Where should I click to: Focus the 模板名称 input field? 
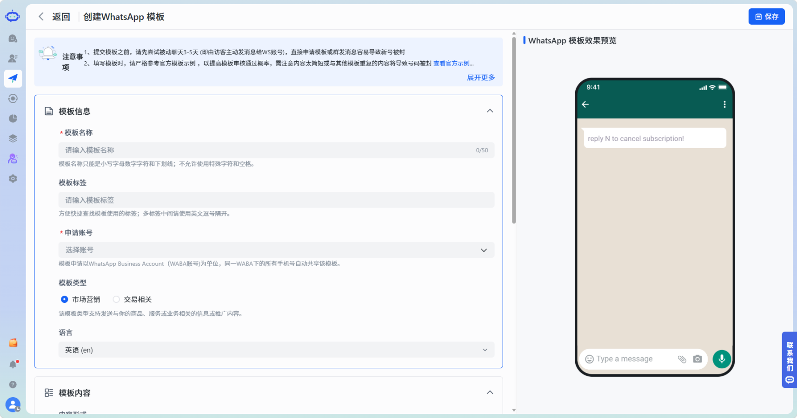coord(276,150)
